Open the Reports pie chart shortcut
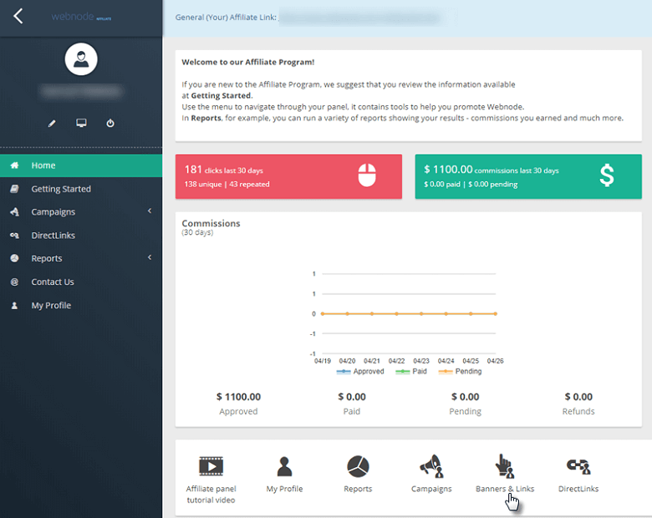 click(358, 466)
